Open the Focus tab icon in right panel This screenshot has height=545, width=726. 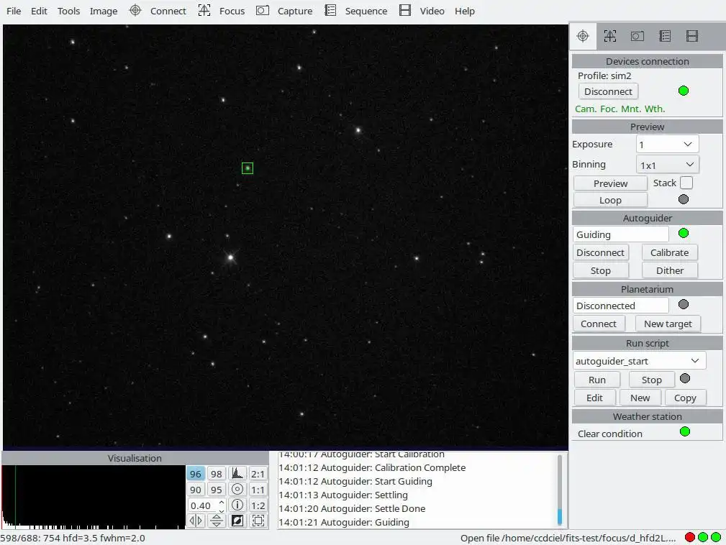pos(609,36)
